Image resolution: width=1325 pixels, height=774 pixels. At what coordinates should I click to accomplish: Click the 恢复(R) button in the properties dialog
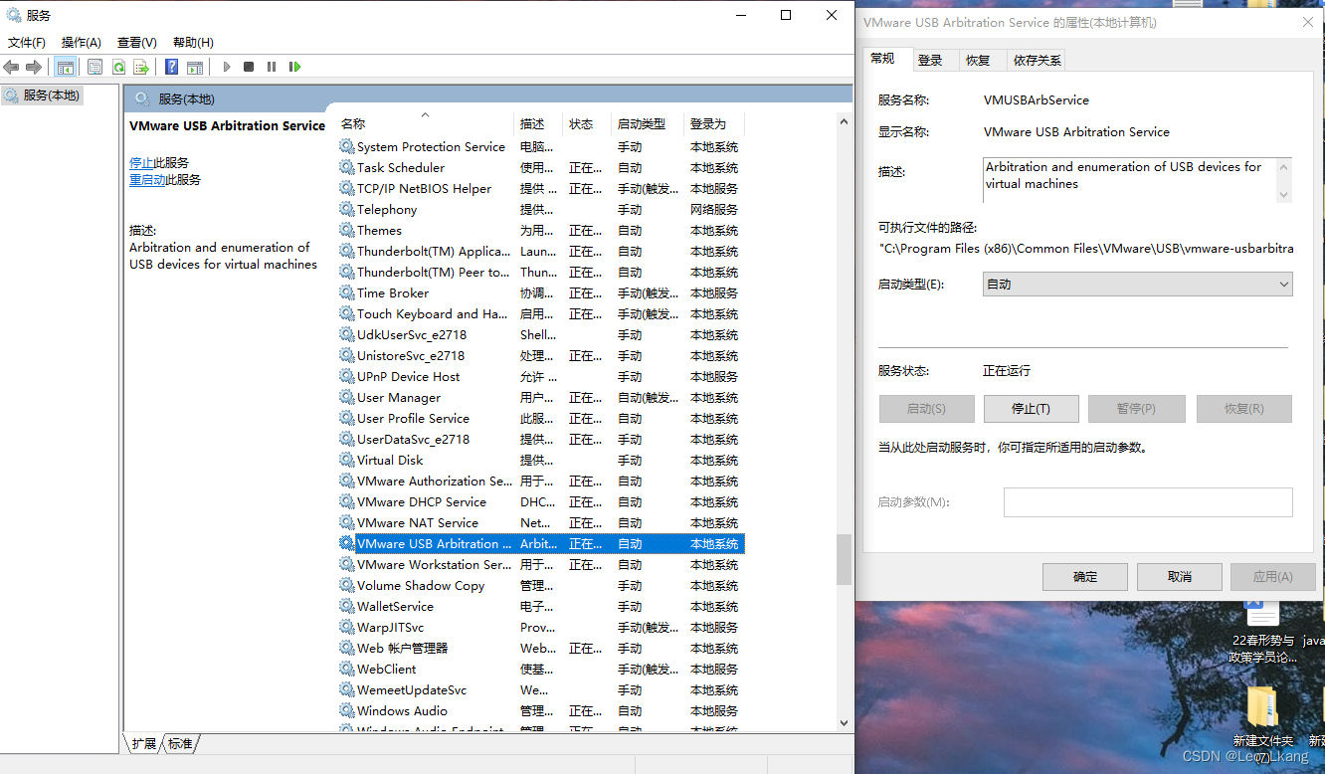1243,409
